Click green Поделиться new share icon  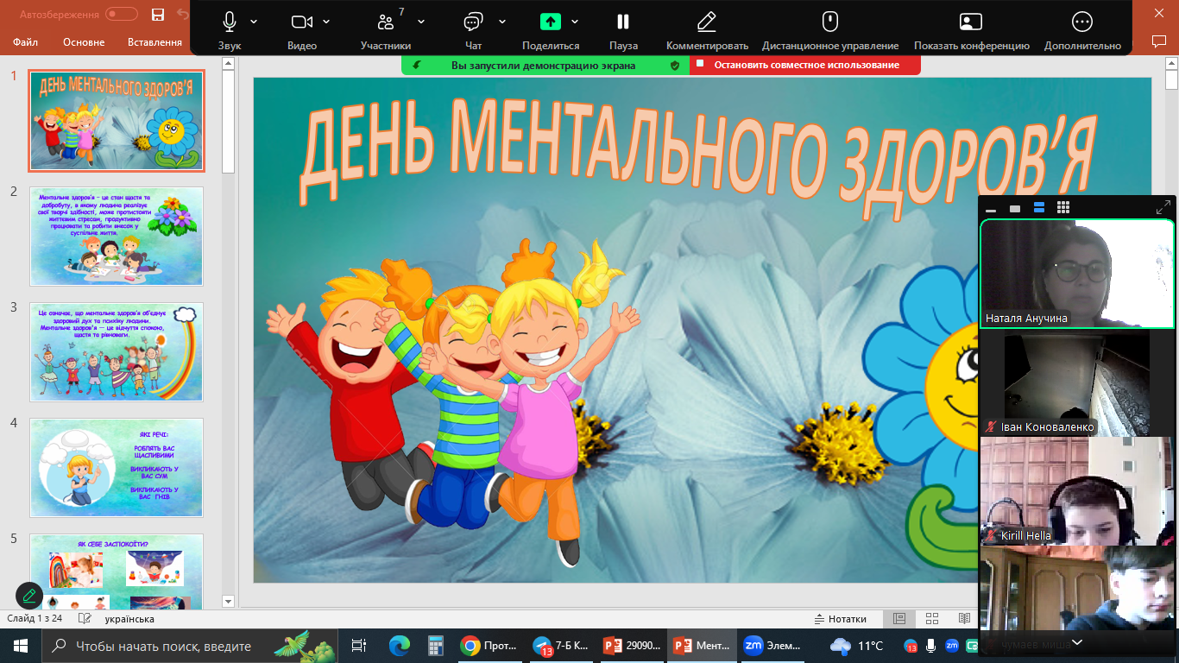click(551, 22)
